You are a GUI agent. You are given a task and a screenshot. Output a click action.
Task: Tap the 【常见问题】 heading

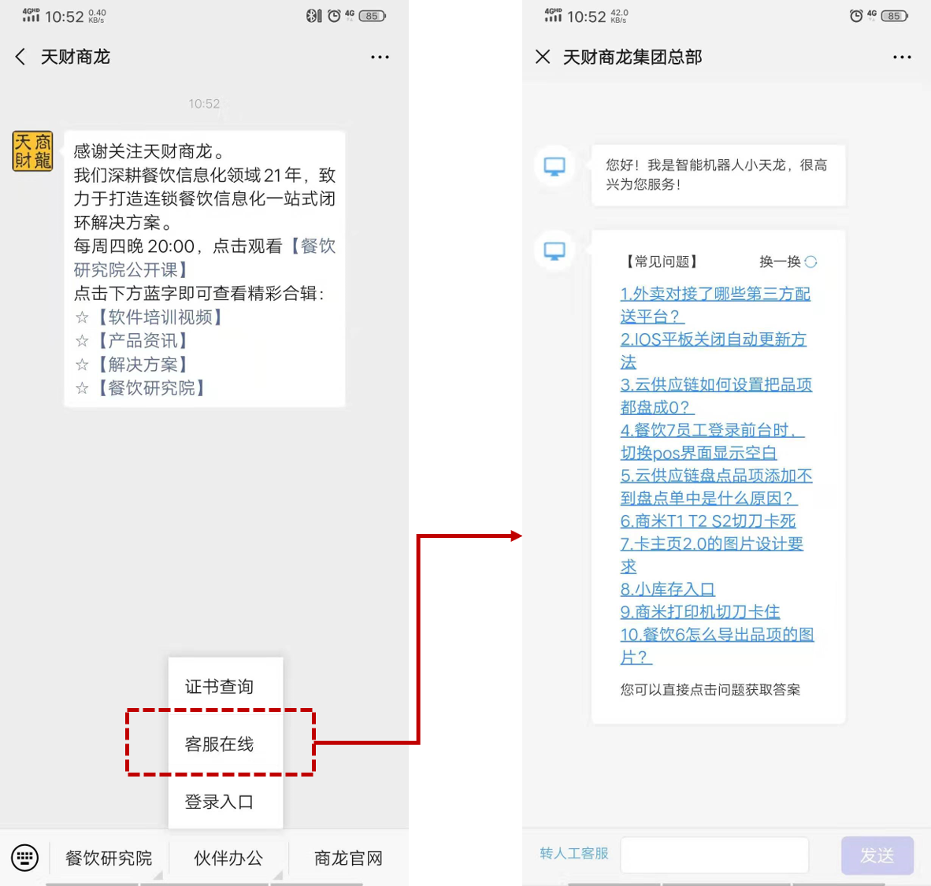click(x=662, y=262)
